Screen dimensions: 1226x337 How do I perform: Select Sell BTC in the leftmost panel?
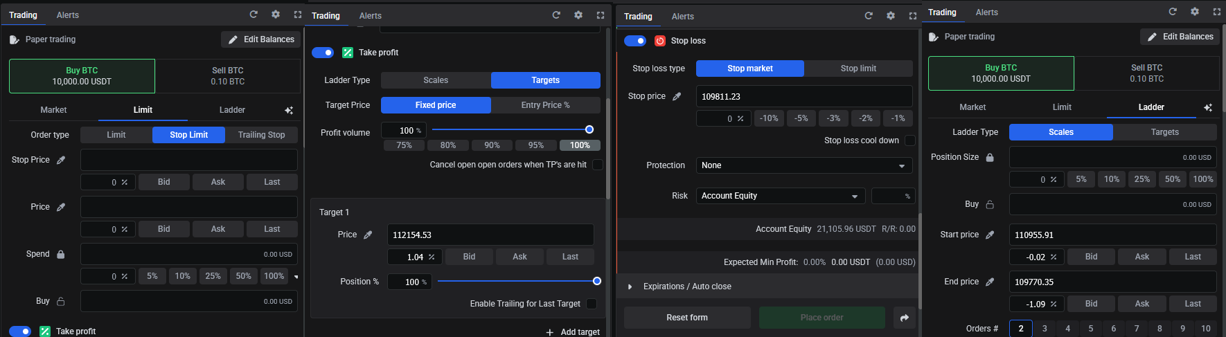[228, 76]
